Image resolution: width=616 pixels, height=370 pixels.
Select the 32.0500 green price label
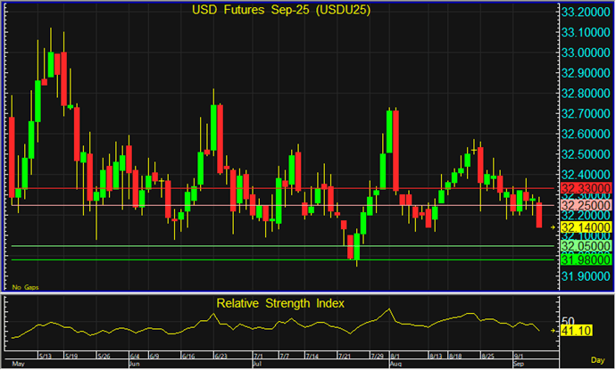pos(586,246)
